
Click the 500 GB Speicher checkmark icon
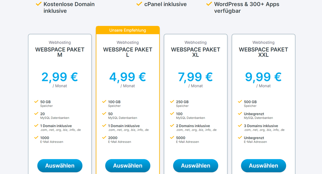point(240,102)
